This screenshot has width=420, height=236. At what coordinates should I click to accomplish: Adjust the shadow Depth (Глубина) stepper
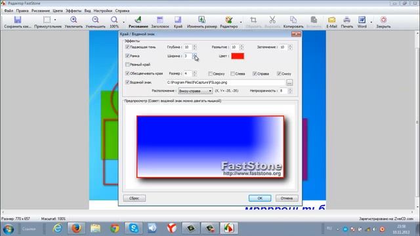pos(195,47)
